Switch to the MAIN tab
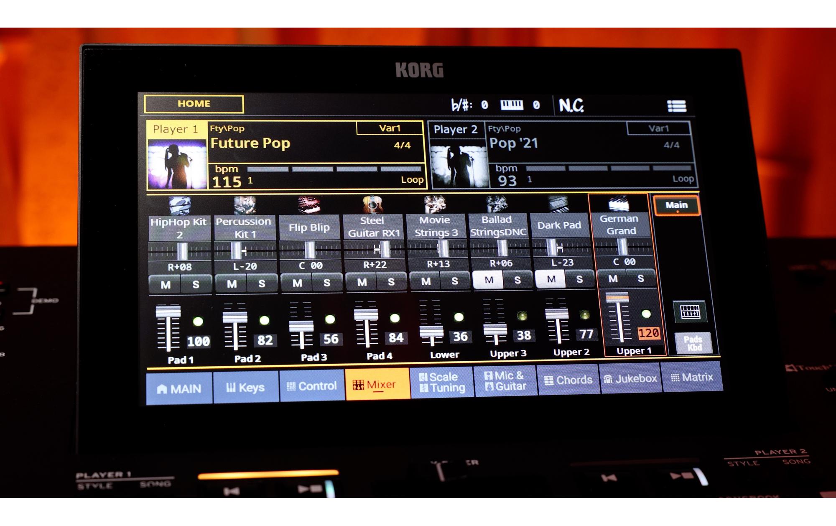Image resolution: width=836 pixels, height=526 pixels. [179, 388]
